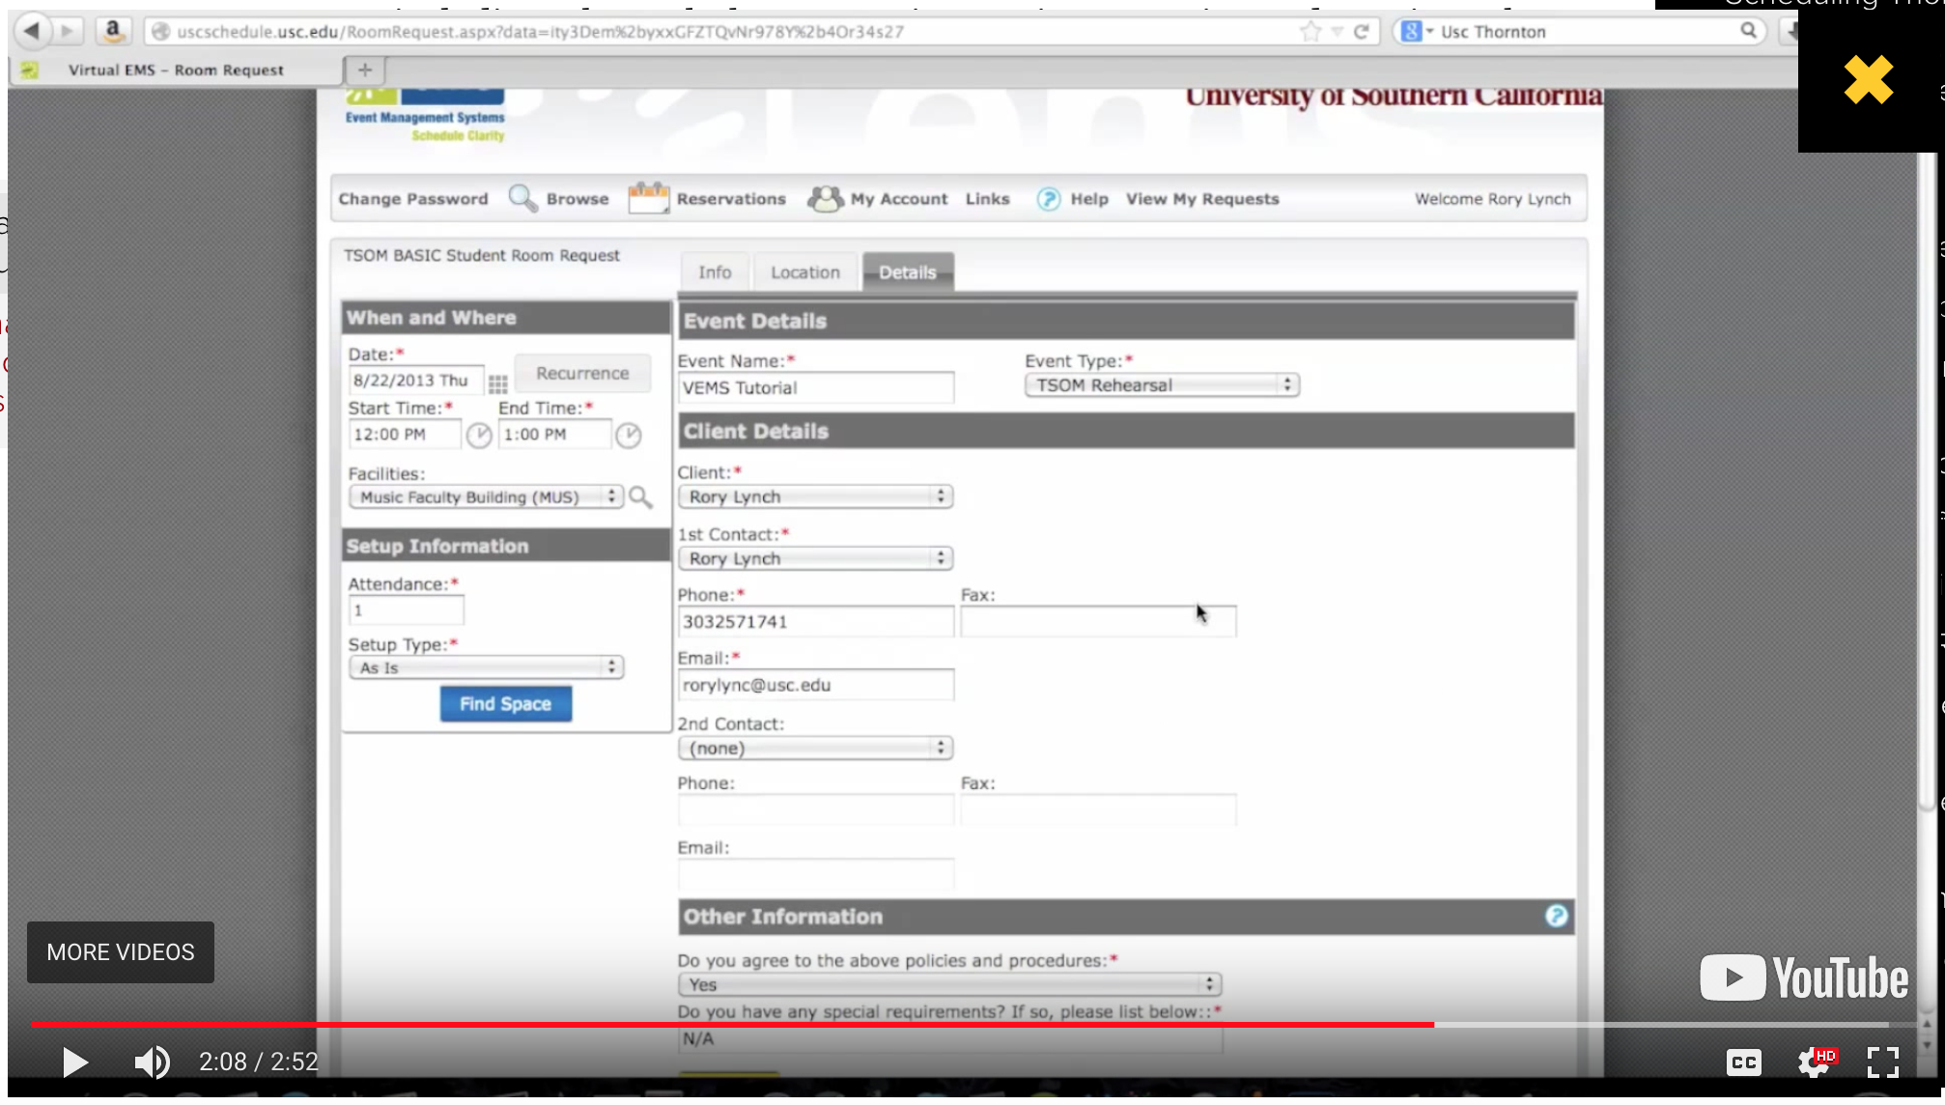Viewport: 1945px width, 1105px height.
Task: Open My Account menu
Action: pos(899,199)
